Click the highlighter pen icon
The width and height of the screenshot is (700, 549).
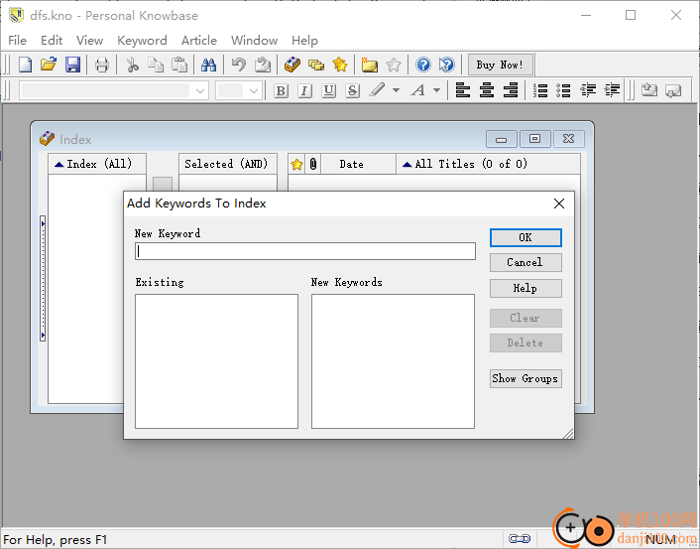tap(377, 90)
